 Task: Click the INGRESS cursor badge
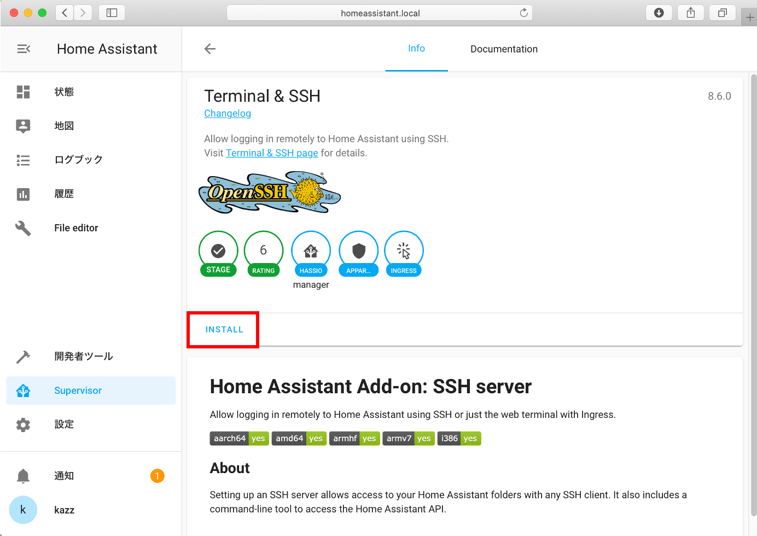tap(404, 254)
